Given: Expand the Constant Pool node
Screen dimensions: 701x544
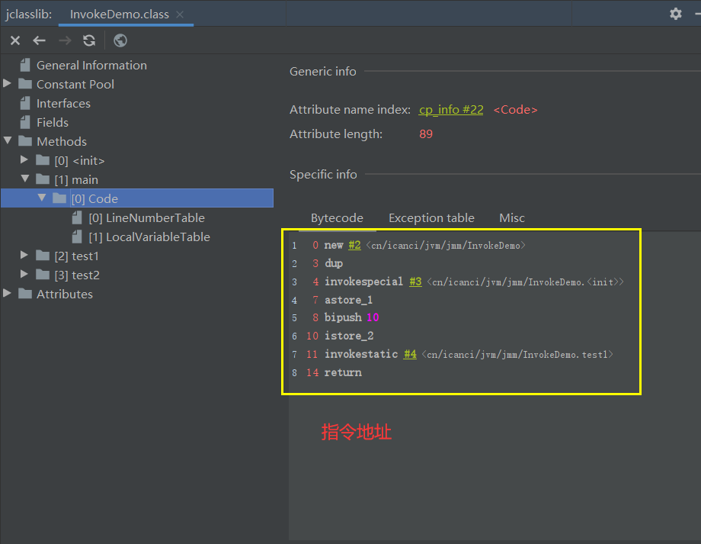Looking at the screenshot, I should pyautogui.click(x=7, y=83).
